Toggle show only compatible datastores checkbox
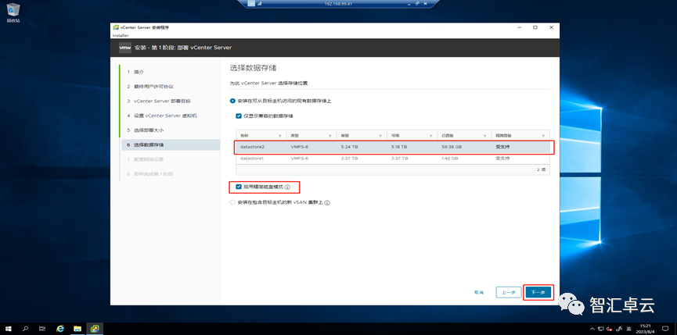 (x=239, y=116)
